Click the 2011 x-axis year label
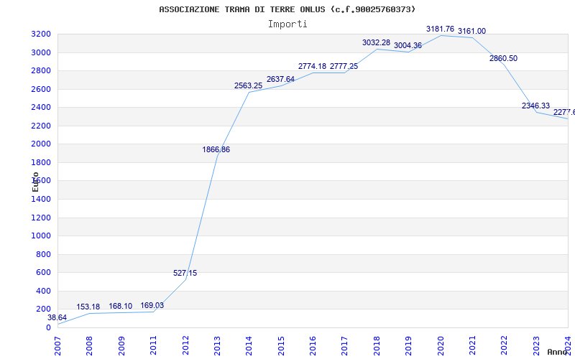This screenshot has height=359, width=575. click(x=153, y=346)
